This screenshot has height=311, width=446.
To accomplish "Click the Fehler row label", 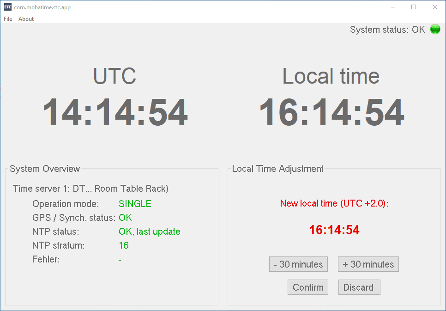I will point(46,259).
